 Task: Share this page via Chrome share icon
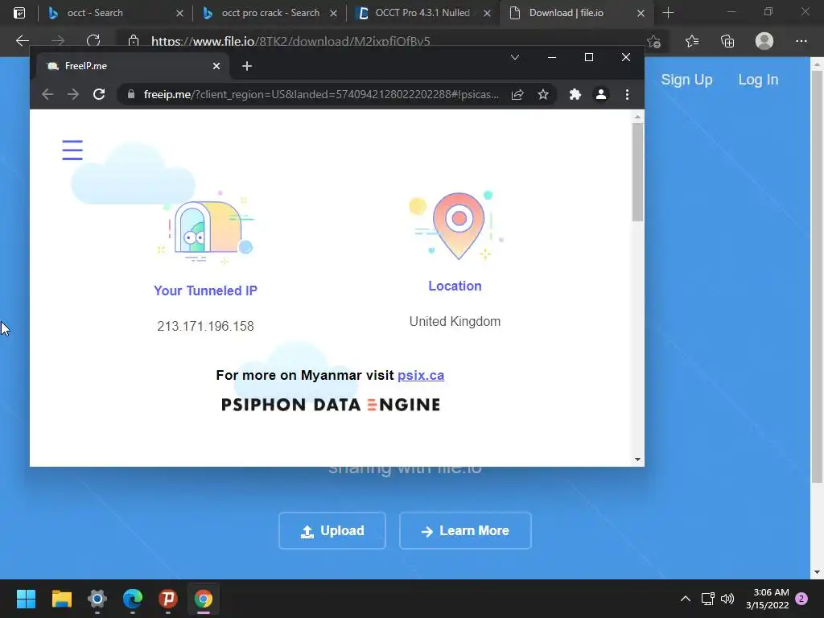click(x=517, y=94)
